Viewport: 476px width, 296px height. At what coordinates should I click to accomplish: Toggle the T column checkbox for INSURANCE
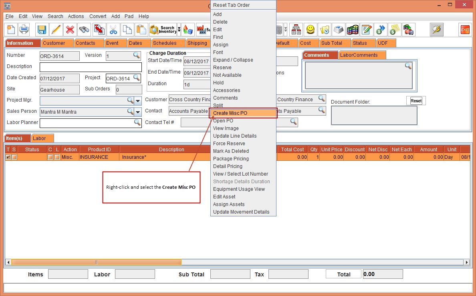click(8, 157)
